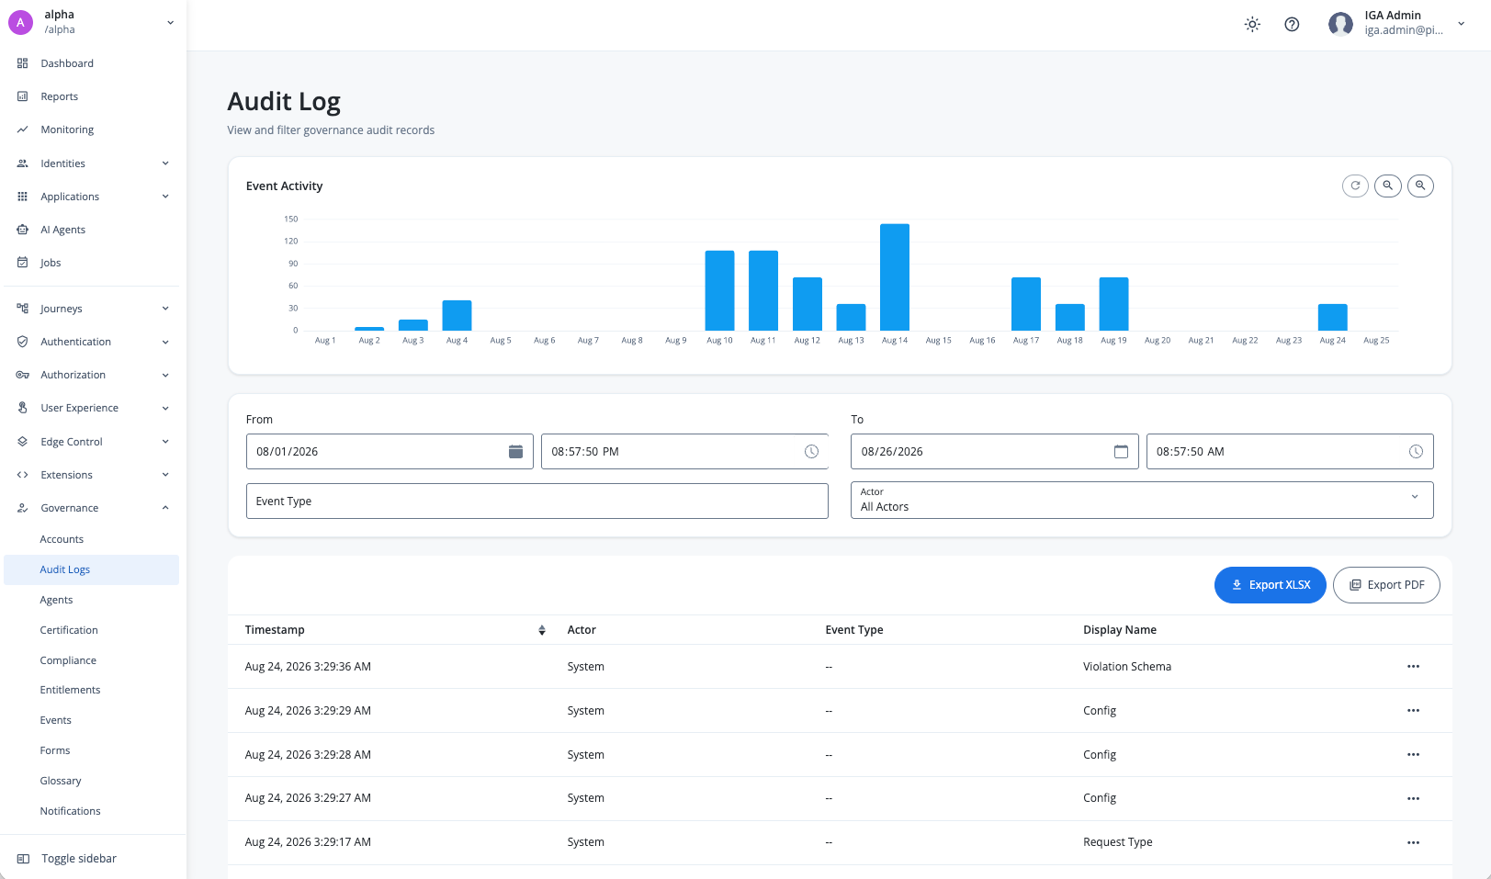Open Jobs in the sidebar
The height and width of the screenshot is (879, 1491).
point(51,263)
